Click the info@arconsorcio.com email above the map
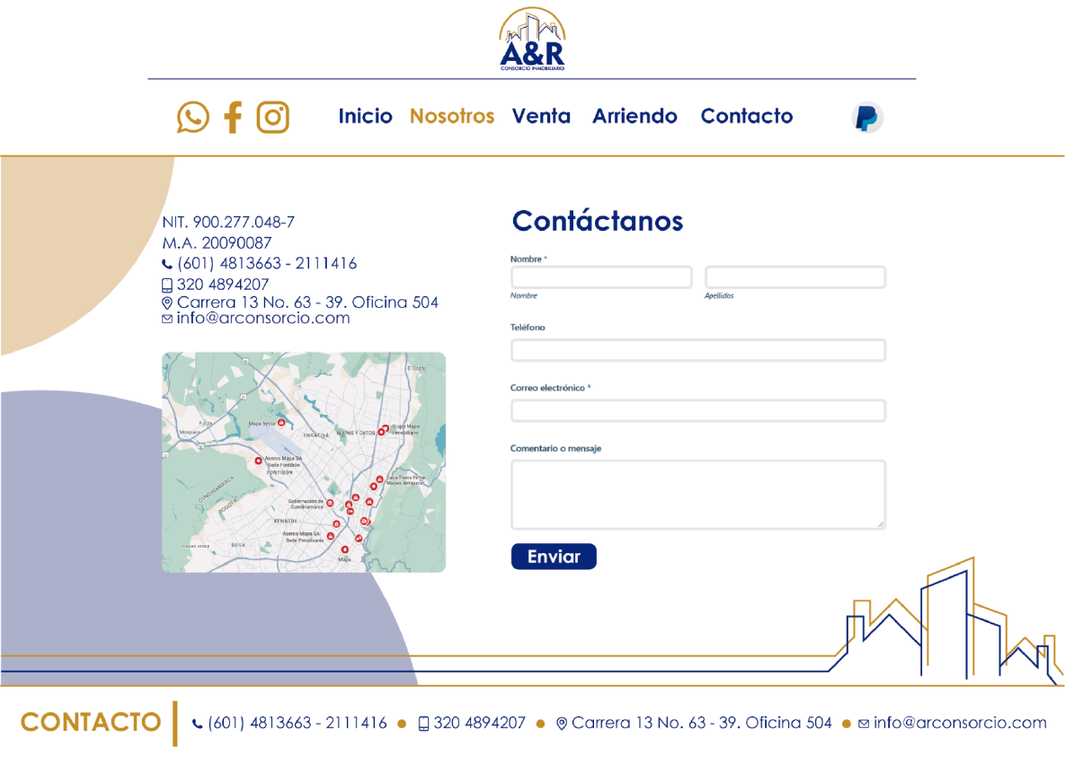Viewport: 1065px width, 764px height. (262, 319)
